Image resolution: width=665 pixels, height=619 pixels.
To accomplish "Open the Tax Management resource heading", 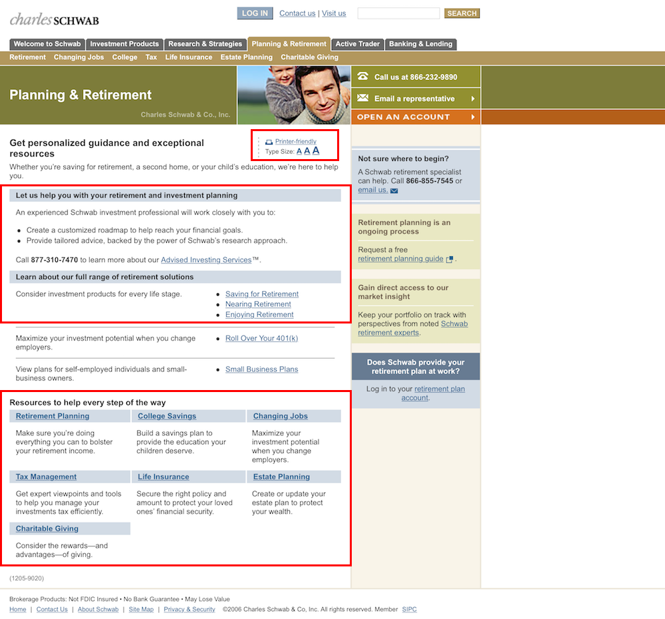I will [47, 477].
